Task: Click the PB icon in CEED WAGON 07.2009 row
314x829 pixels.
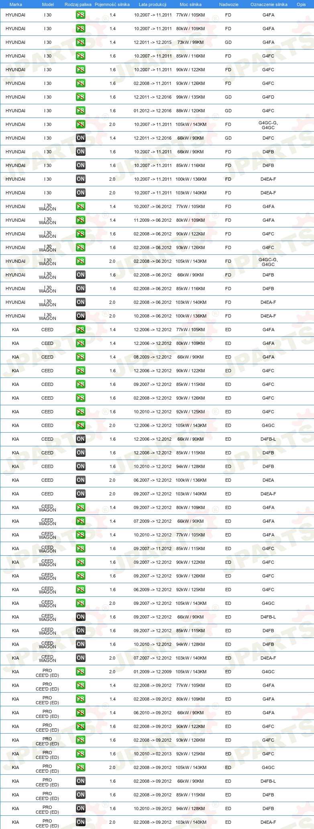Action: pyautogui.click(x=80, y=521)
